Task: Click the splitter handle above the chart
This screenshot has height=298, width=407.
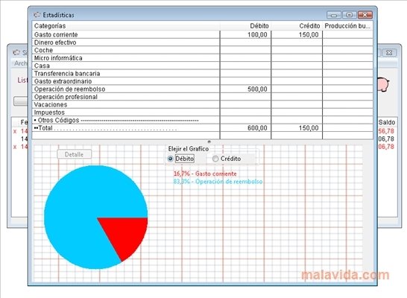Action: [209, 142]
